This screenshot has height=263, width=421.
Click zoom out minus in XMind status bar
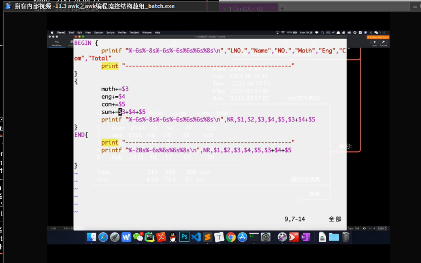pyautogui.click(x=370, y=228)
